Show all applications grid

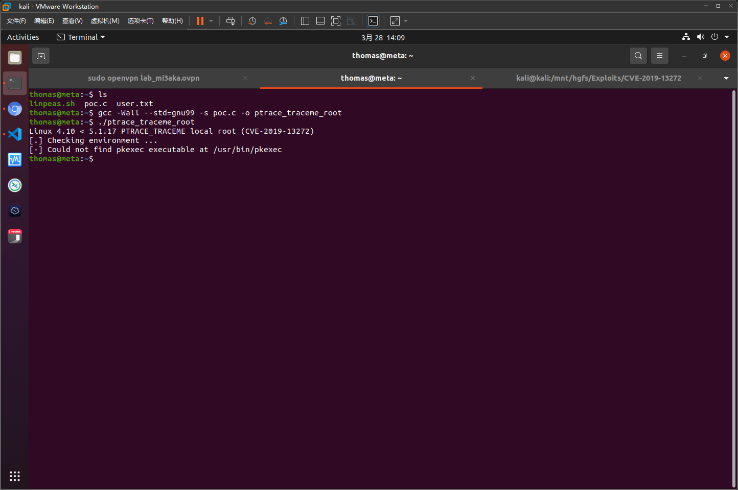coord(15,476)
